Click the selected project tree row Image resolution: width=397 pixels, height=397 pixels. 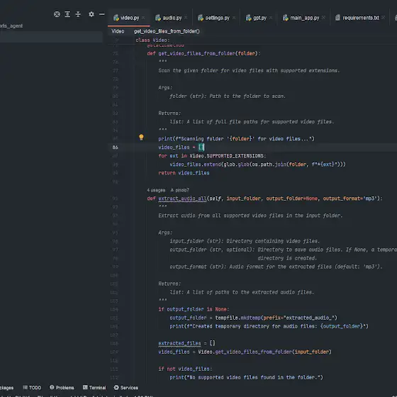(51, 37)
